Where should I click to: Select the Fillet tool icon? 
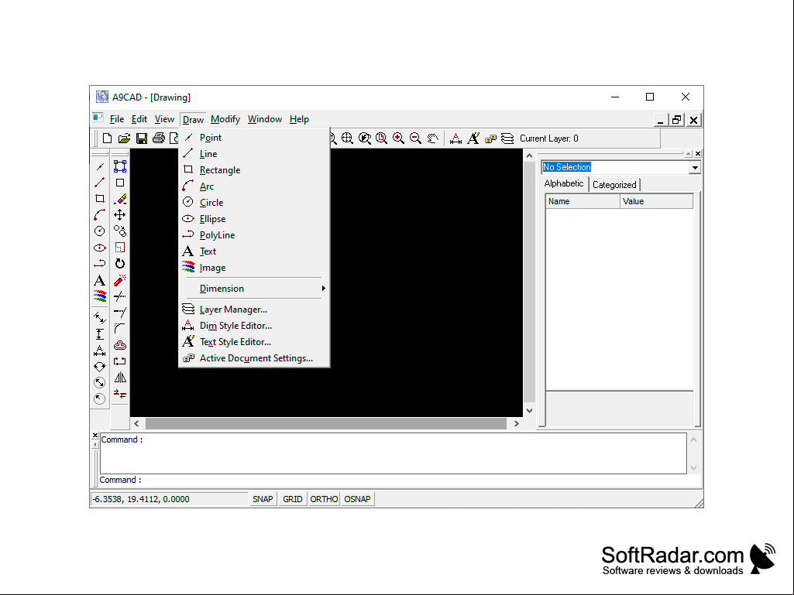coord(120,328)
